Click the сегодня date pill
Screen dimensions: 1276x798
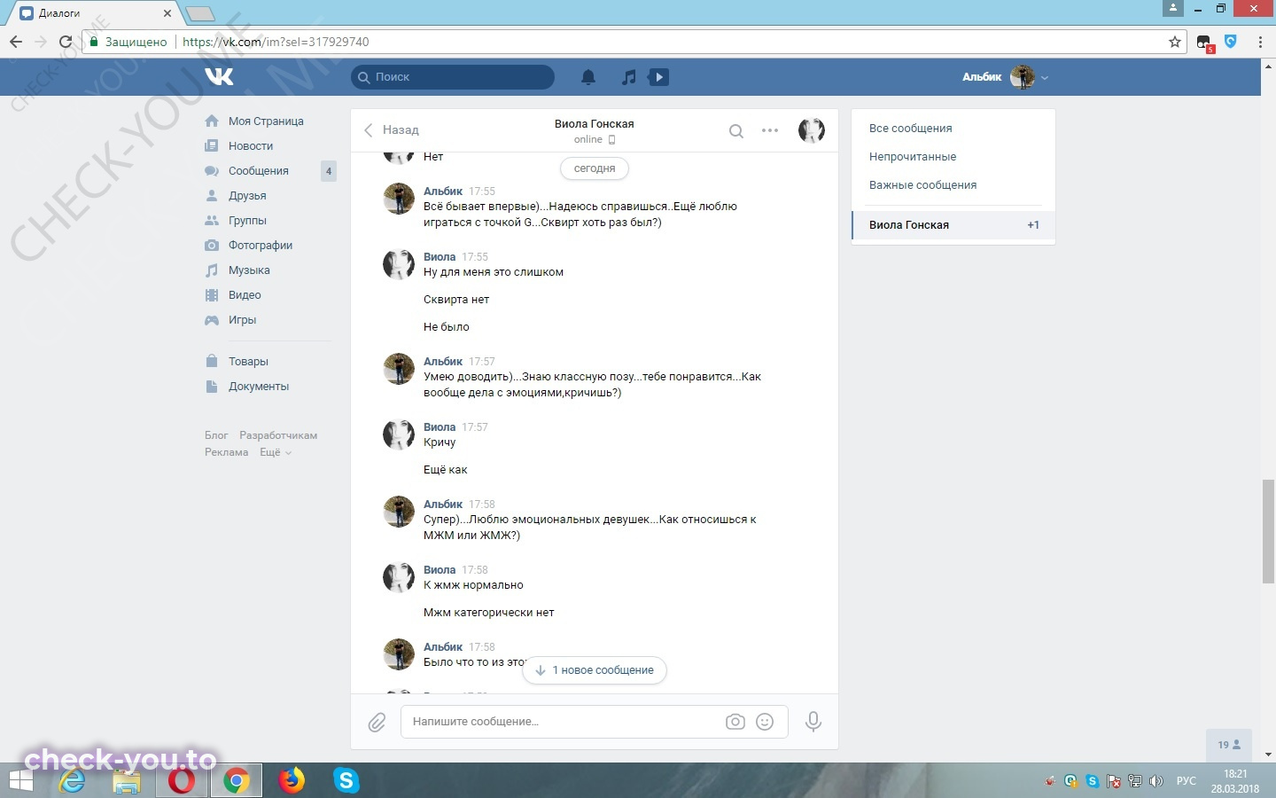coord(595,168)
